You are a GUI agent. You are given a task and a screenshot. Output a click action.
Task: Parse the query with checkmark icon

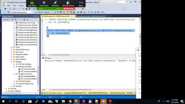pos(55,12)
